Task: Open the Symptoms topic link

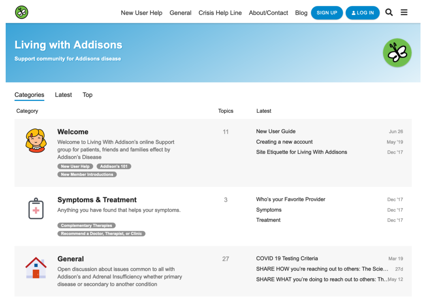Action: 269,210
